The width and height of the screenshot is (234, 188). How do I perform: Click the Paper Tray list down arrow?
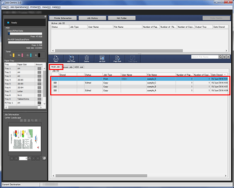44,104
